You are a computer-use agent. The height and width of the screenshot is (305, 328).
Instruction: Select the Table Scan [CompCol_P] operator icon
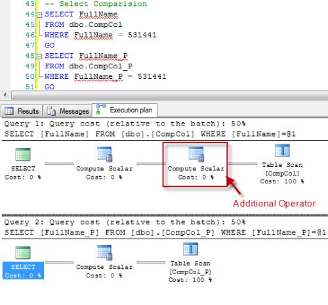tap(190, 249)
